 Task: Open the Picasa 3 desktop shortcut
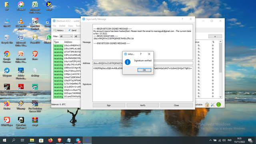(x=21, y=6)
